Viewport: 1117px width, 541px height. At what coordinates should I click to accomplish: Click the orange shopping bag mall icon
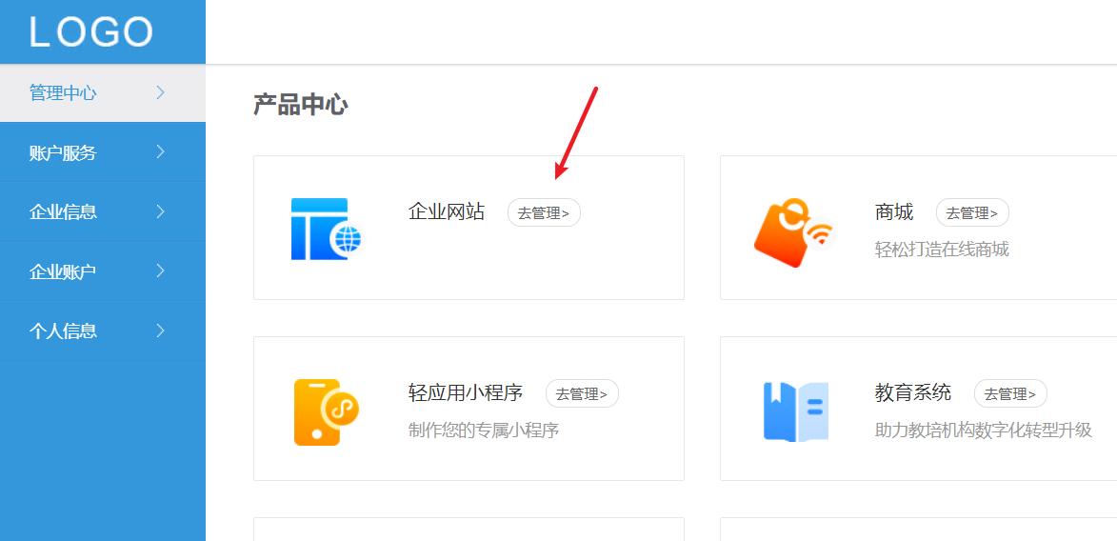tap(793, 233)
